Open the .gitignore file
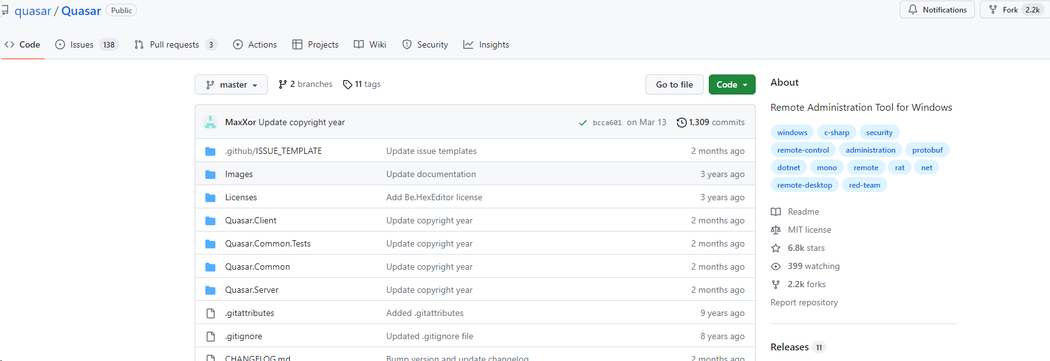This screenshot has height=361, width=1050. coord(244,336)
